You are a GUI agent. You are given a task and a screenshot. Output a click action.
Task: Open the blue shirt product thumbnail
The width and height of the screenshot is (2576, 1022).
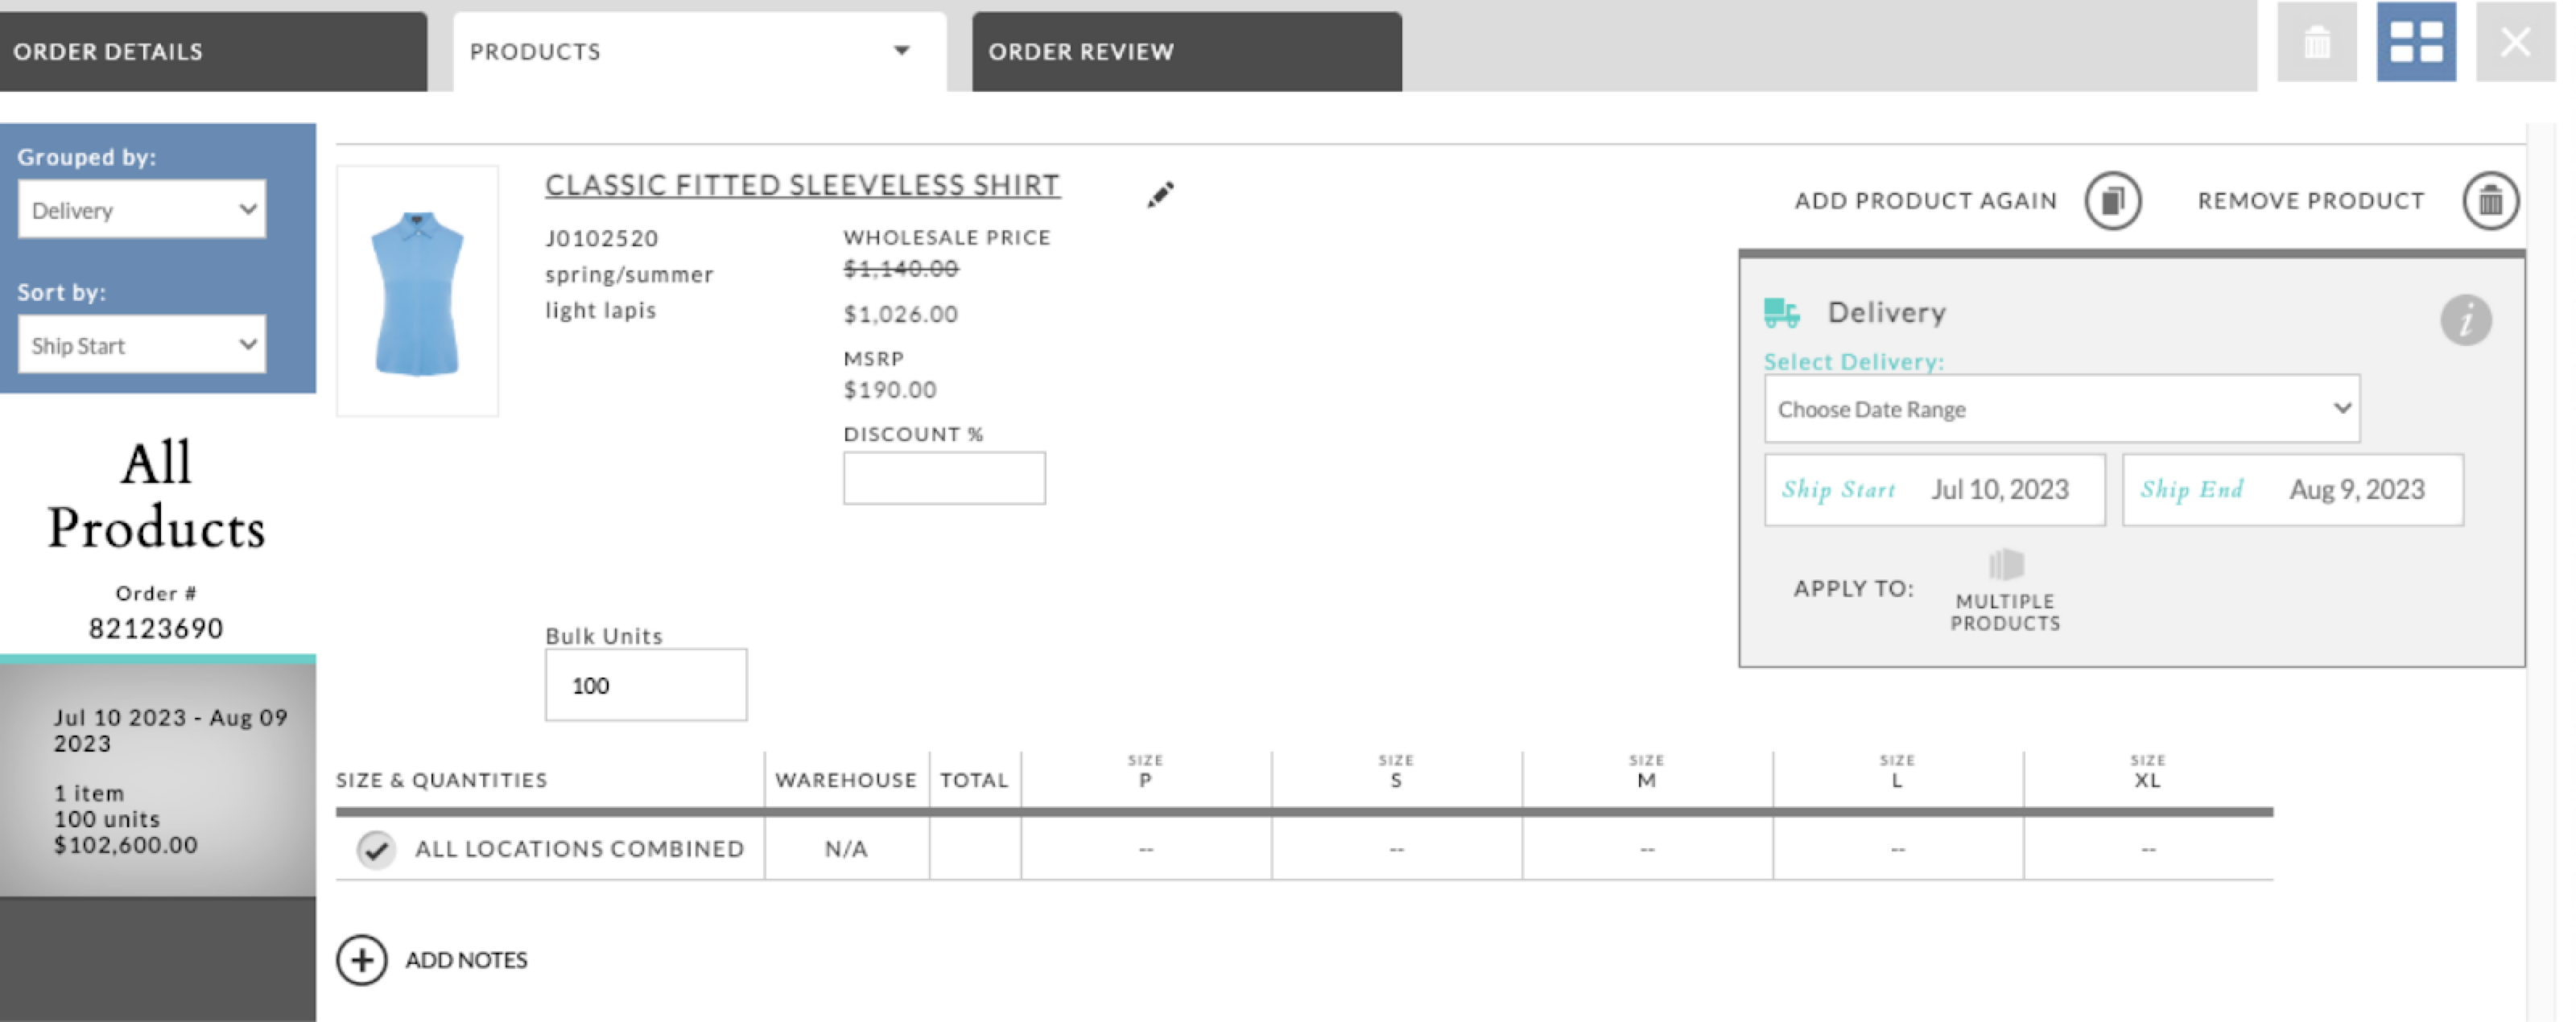417,291
